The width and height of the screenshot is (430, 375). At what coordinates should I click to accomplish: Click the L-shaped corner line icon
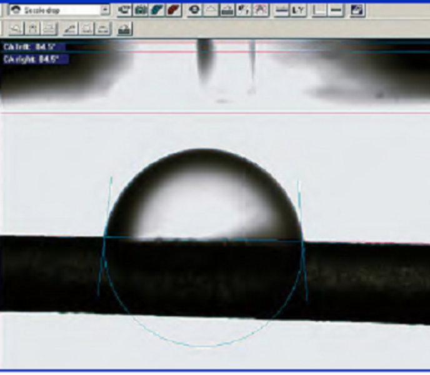click(320, 11)
